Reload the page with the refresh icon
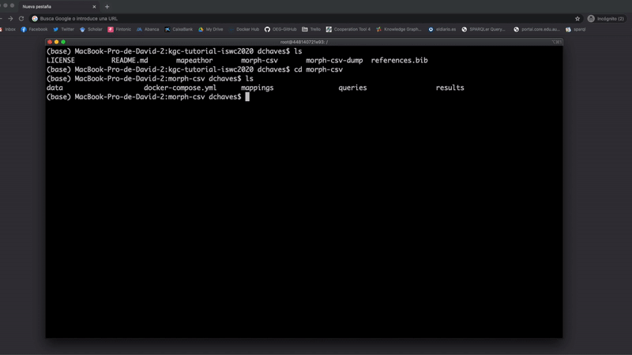 21,18
